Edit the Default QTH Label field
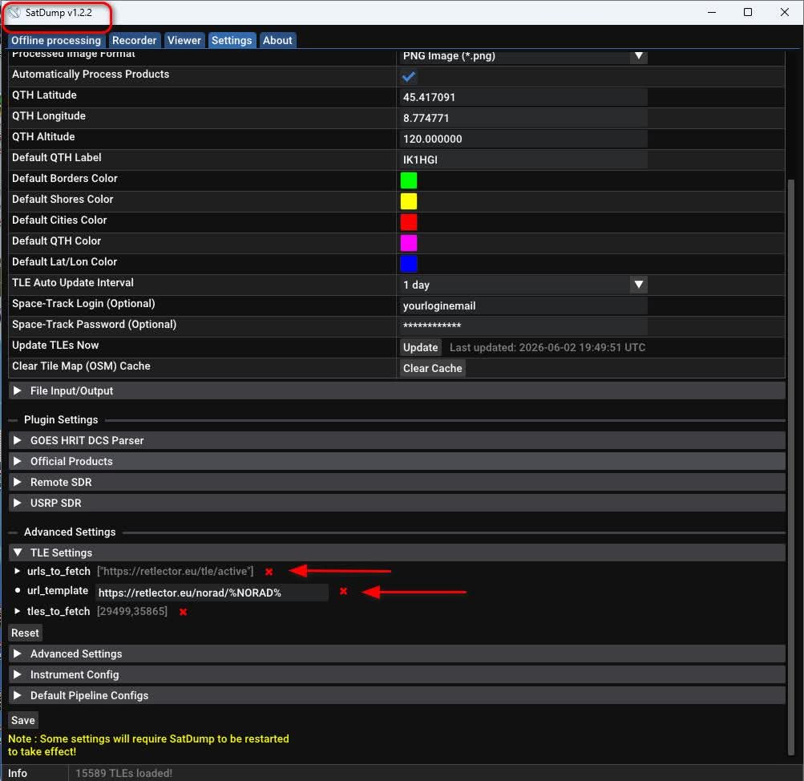This screenshot has width=804, height=781. pos(523,160)
